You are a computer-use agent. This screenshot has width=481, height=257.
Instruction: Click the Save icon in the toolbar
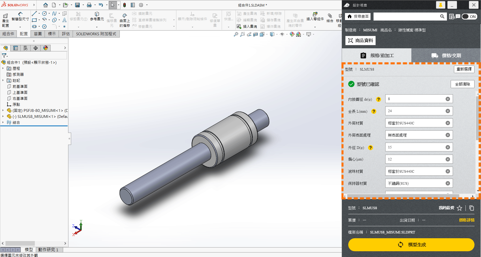pyautogui.click(x=77, y=5)
